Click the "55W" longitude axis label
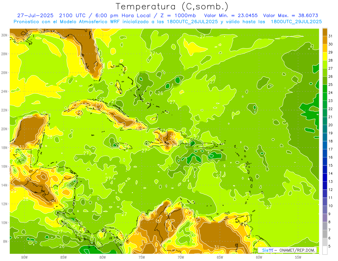Viewport: 338px width, 261px height. pyautogui.click(x=298, y=258)
